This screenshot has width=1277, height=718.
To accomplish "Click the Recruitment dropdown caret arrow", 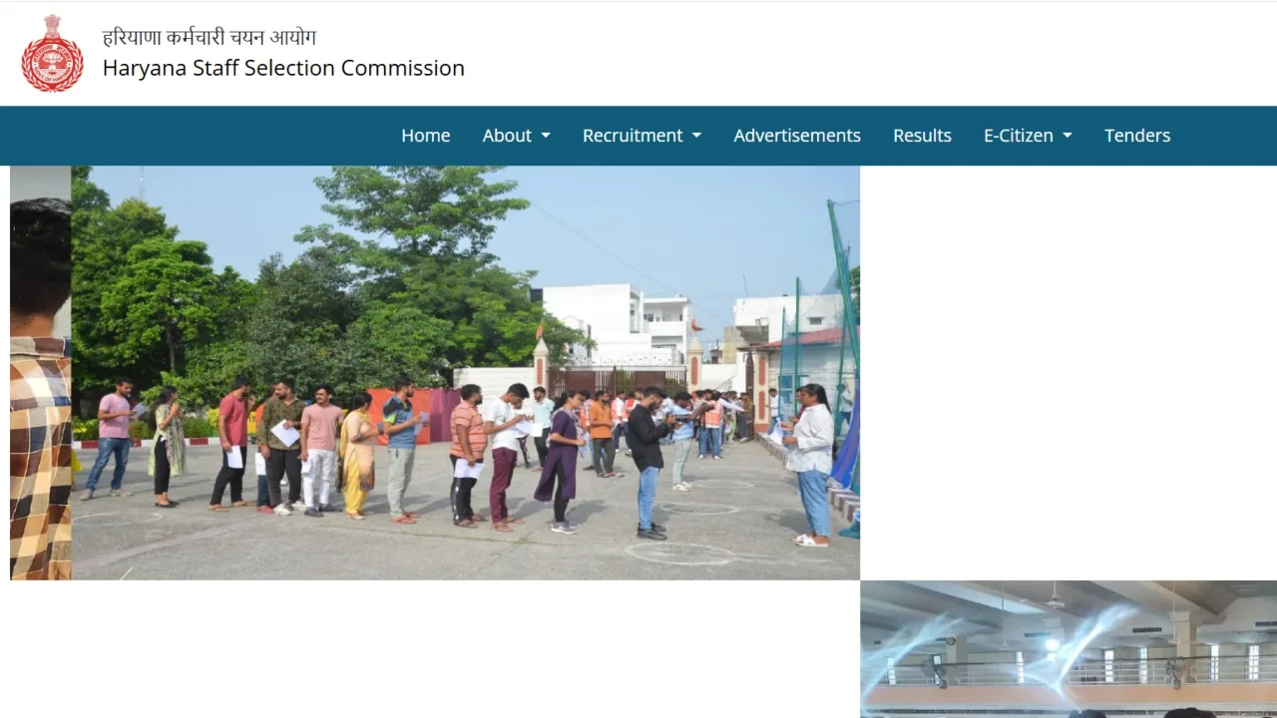I will pos(696,137).
